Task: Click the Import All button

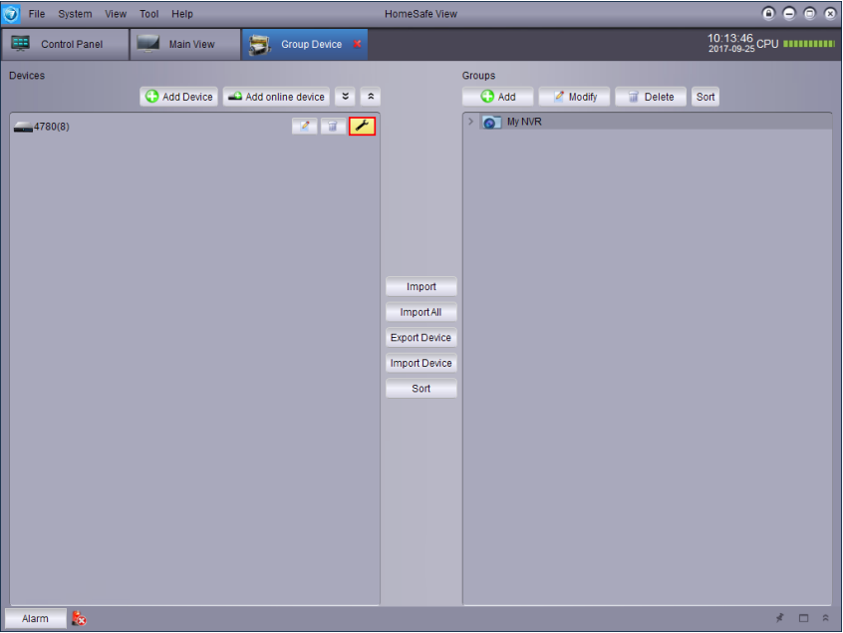Action: 421,312
